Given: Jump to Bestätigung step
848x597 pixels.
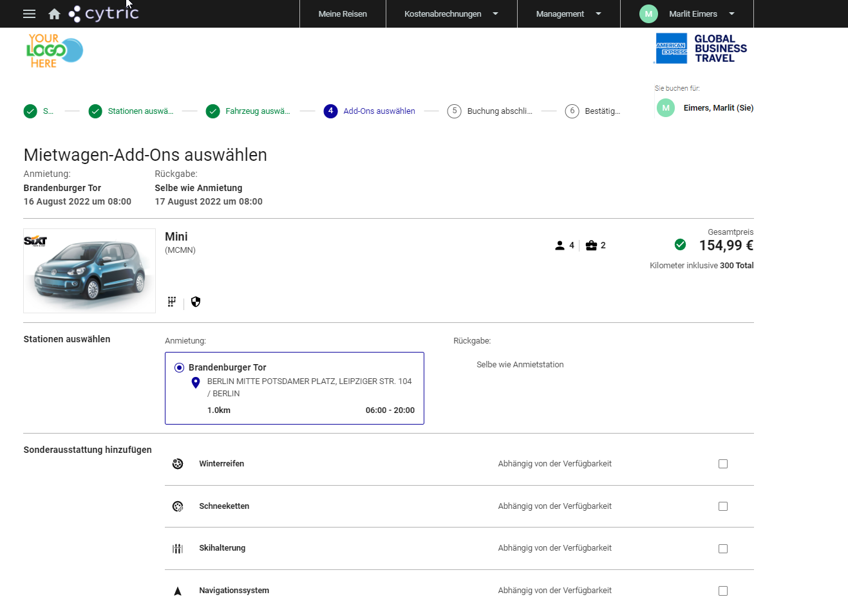Looking at the screenshot, I should (x=603, y=111).
